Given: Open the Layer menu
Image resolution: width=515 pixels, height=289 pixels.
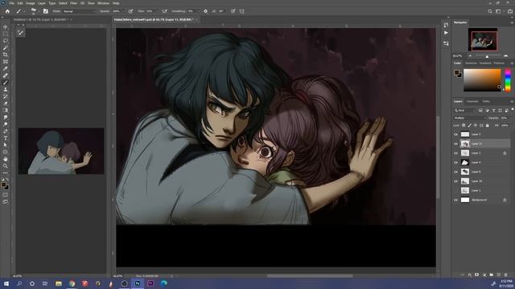Looking at the screenshot, I should point(41,3).
